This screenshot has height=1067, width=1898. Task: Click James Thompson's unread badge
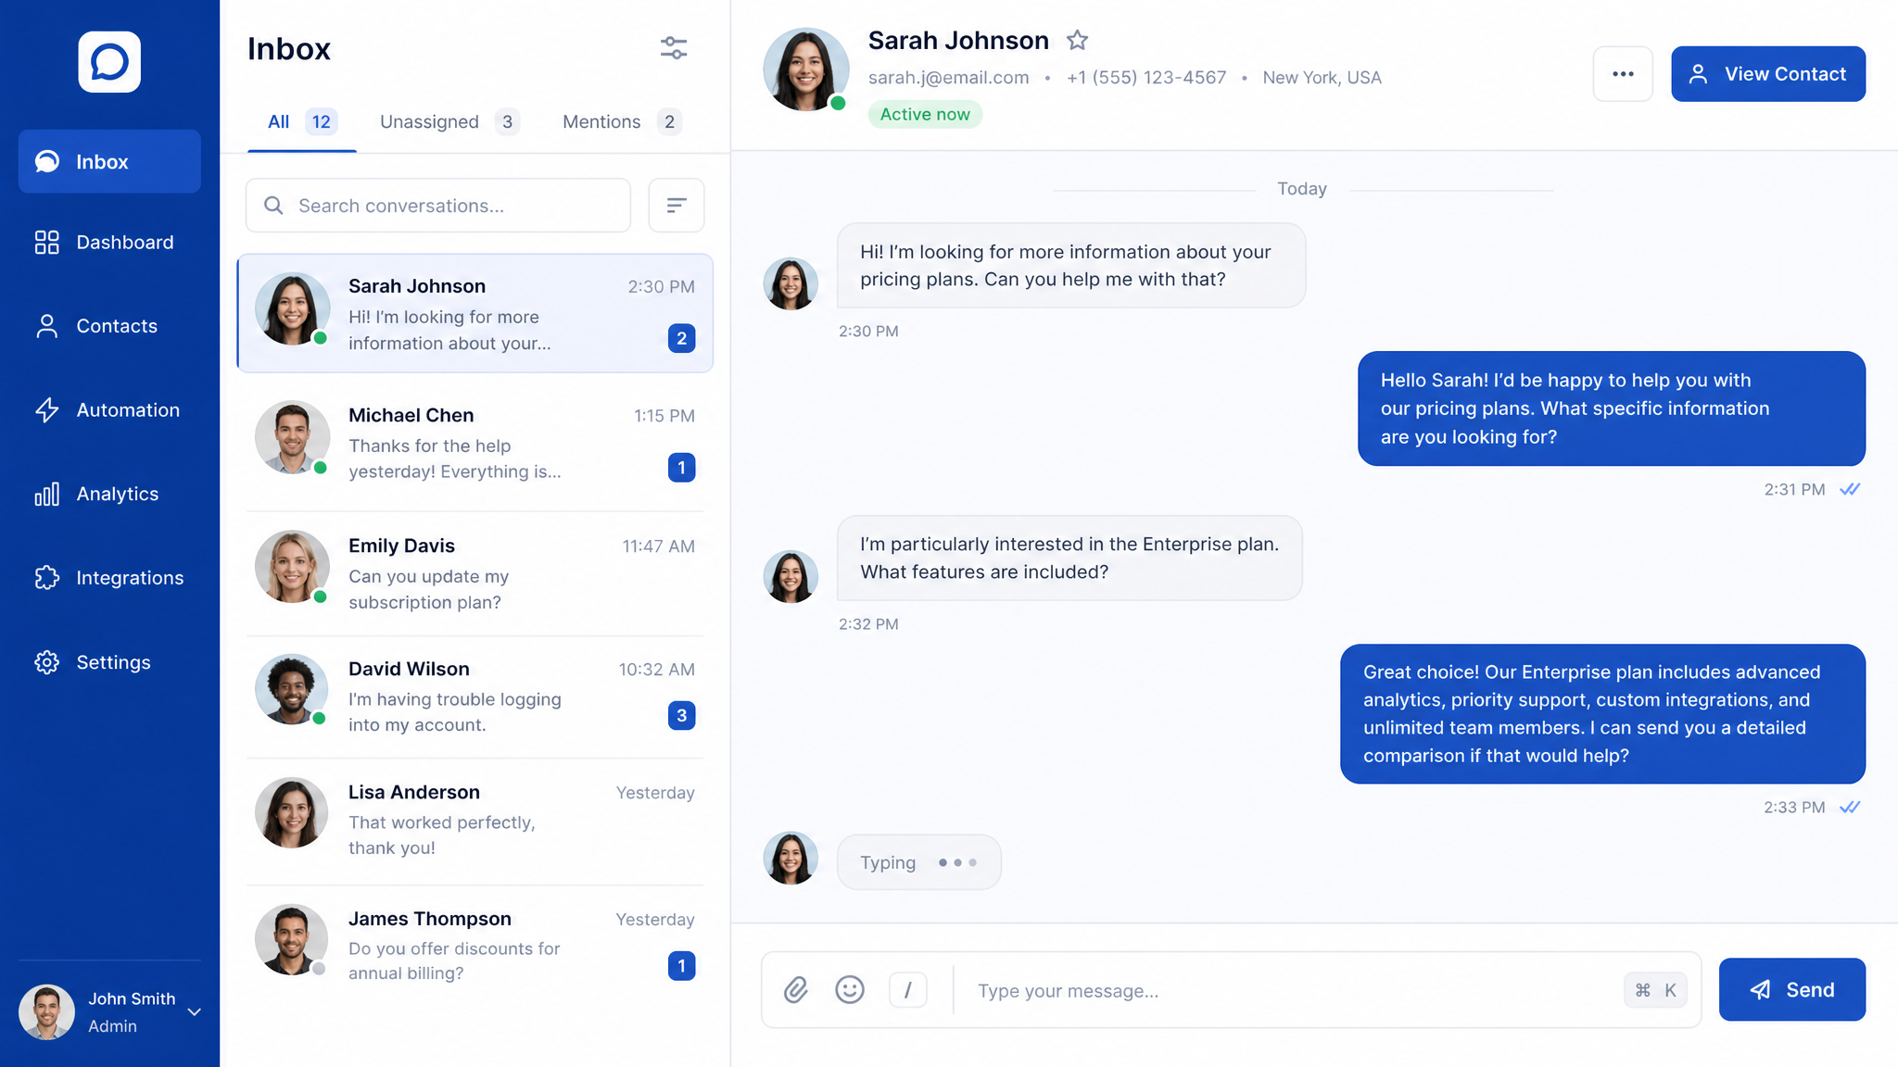point(682,966)
